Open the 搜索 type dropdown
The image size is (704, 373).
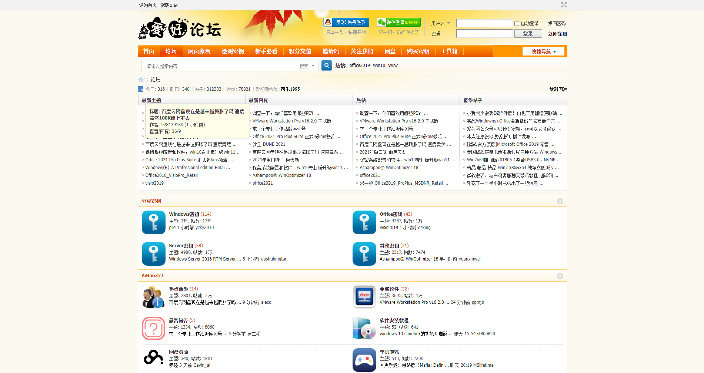pos(307,66)
